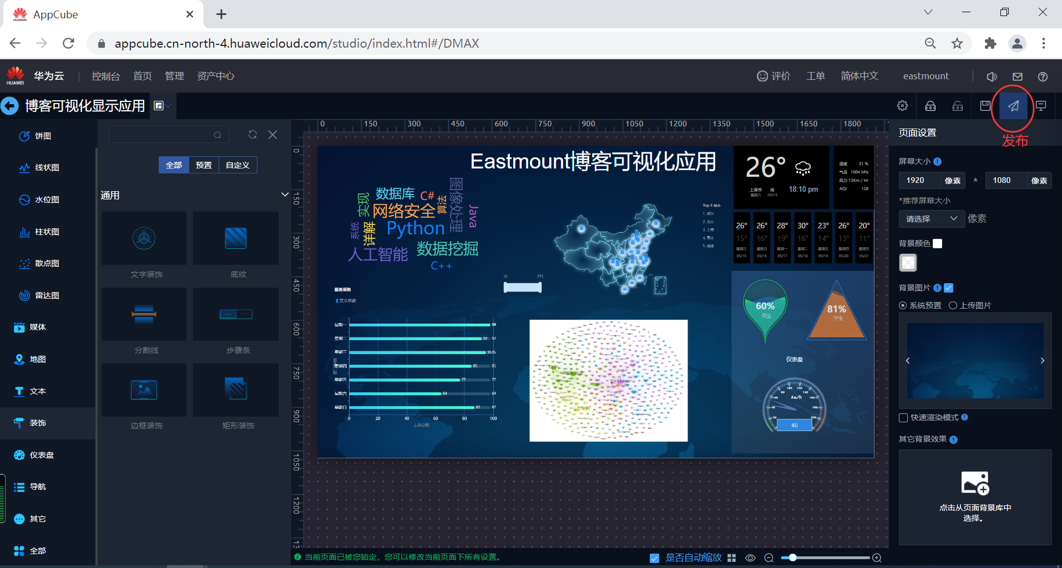Click the preview monitor icon
The height and width of the screenshot is (568, 1062).
[x=1041, y=106]
